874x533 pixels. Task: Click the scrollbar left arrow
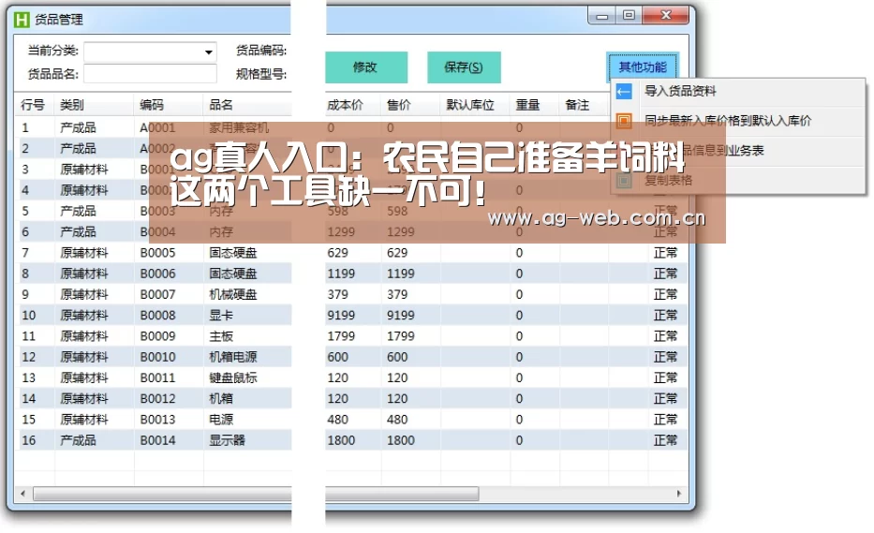pos(22,494)
